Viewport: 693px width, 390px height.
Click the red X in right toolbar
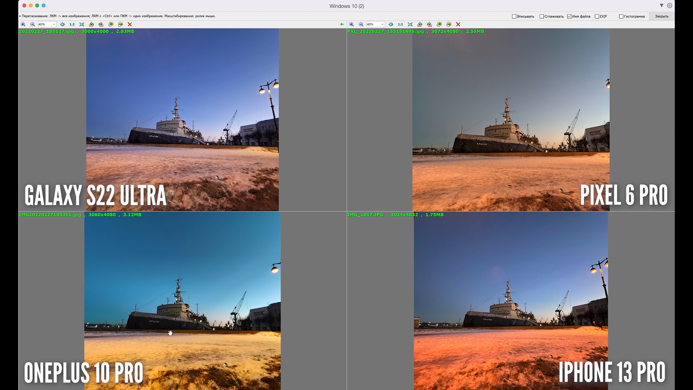(458, 24)
